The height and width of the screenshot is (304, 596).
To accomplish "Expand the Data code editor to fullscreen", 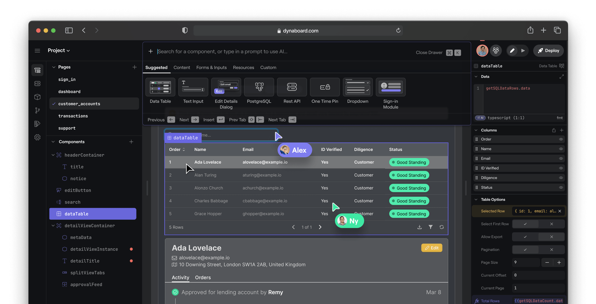I will point(562,77).
